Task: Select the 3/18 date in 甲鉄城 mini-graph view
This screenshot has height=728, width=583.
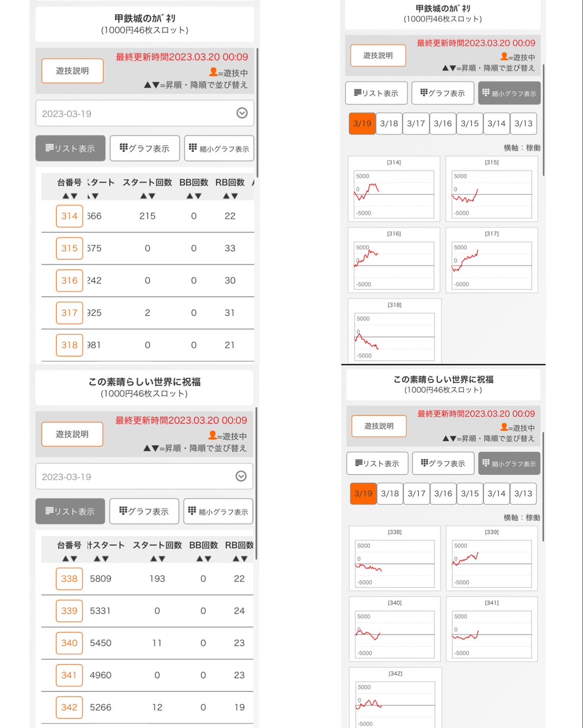Action: click(x=389, y=124)
